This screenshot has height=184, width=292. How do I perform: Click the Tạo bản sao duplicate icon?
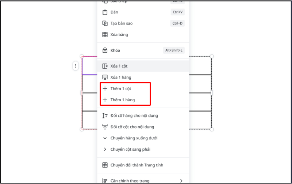105,23
